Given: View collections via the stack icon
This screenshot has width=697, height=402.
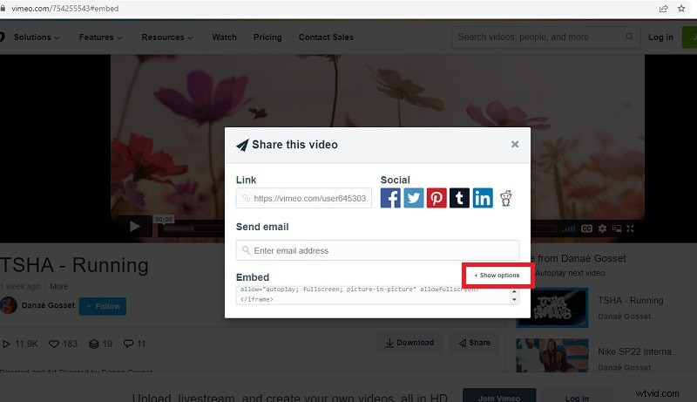Looking at the screenshot, I should (94, 344).
